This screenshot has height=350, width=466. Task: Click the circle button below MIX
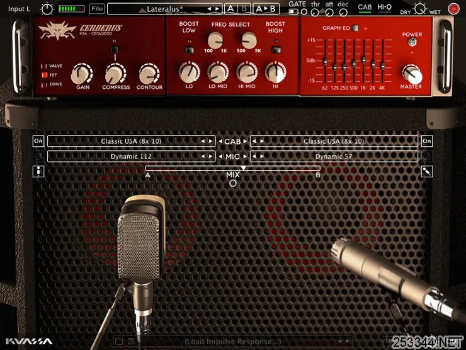233,183
